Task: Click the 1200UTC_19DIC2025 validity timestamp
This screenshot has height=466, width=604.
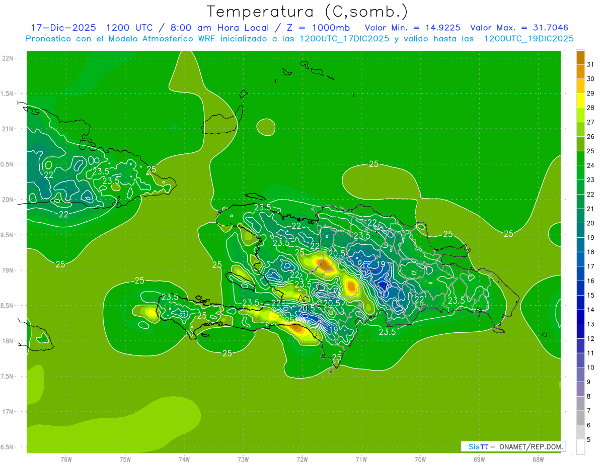Action: 528,39
